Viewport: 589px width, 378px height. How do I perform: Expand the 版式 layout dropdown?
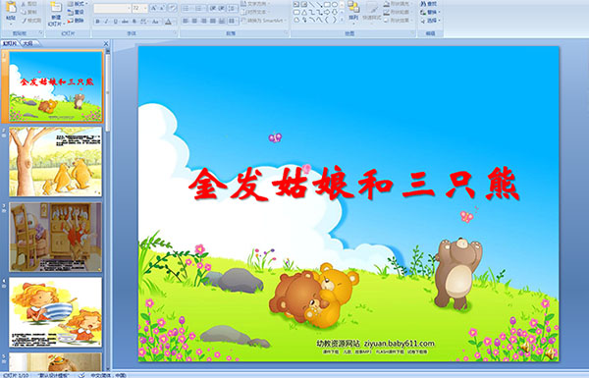[79, 4]
